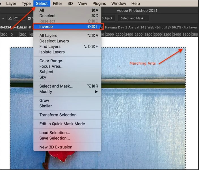
Task: Expand the Modify submenu
Action: tap(67, 92)
